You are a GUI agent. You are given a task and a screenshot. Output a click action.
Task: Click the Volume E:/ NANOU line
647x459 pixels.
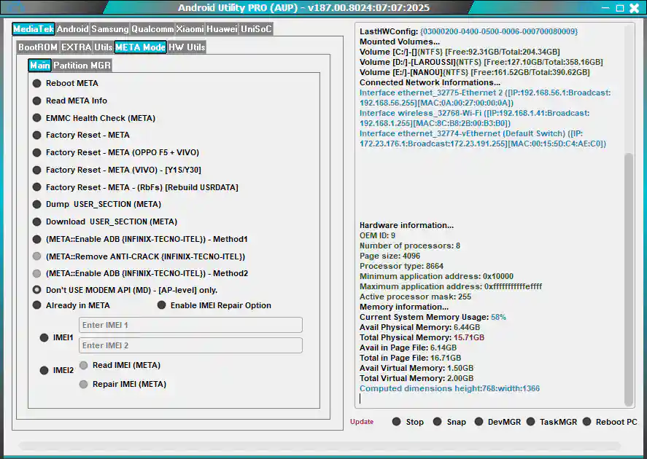(475, 73)
